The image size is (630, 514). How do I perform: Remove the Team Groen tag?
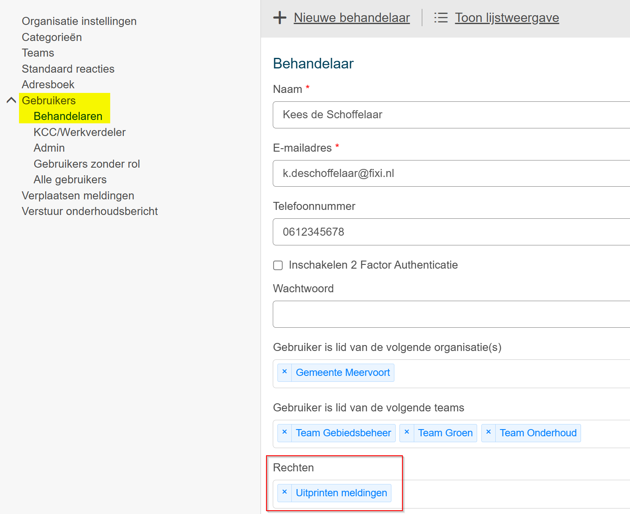[x=407, y=432]
